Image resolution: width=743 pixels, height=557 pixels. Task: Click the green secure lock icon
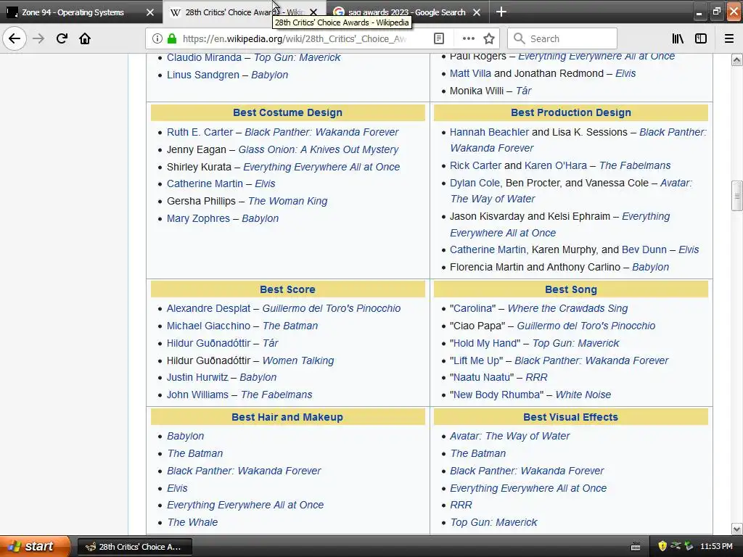tap(172, 38)
